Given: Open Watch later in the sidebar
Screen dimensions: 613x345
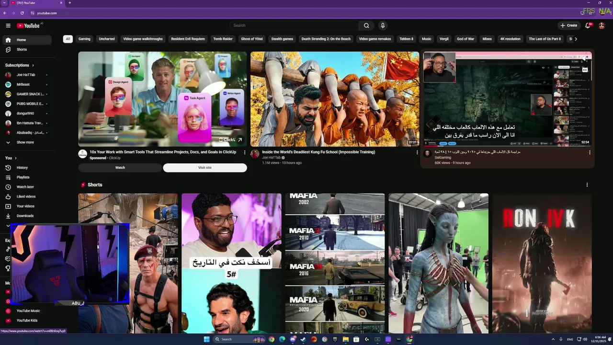Looking at the screenshot, I should pyautogui.click(x=28, y=187).
